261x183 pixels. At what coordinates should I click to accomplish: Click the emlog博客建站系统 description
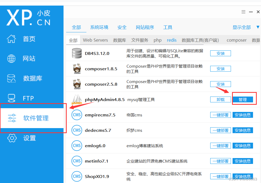145,146
